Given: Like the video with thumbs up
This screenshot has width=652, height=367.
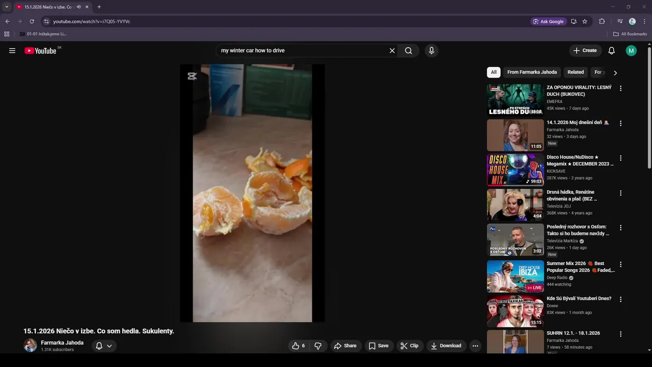Looking at the screenshot, I should point(298,346).
